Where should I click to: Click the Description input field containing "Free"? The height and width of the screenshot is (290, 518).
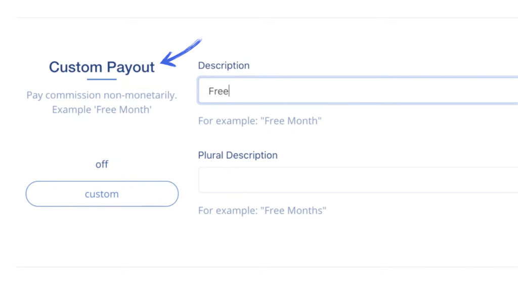point(358,91)
